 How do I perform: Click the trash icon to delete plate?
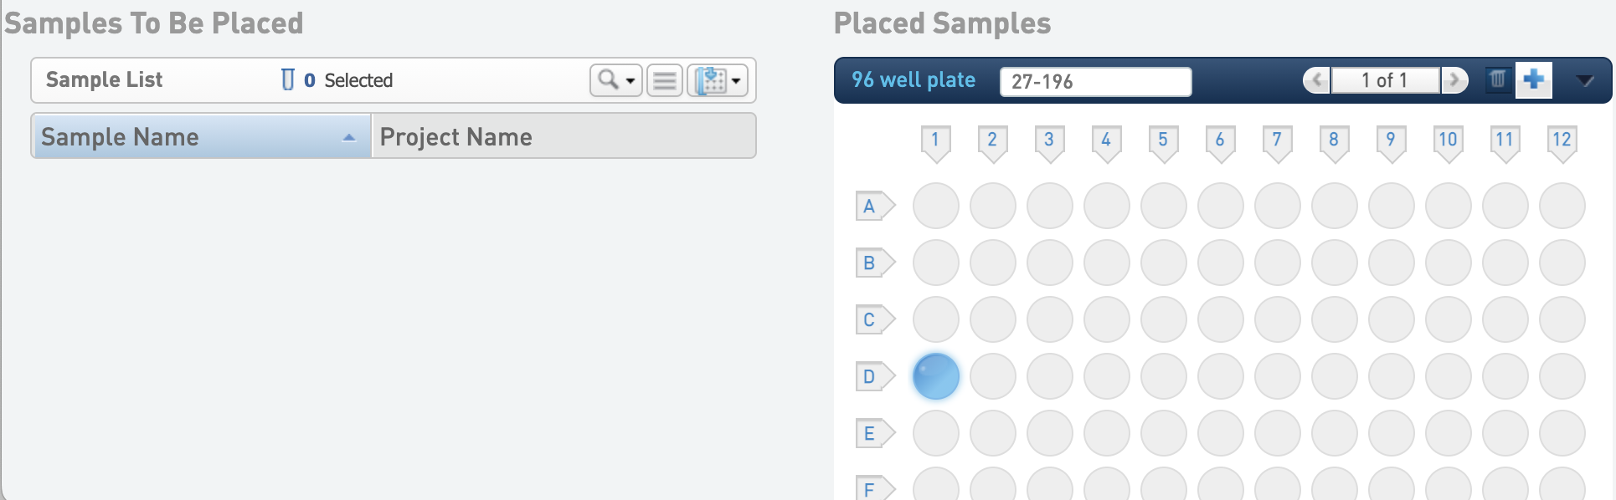click(x=1497, y=80)
